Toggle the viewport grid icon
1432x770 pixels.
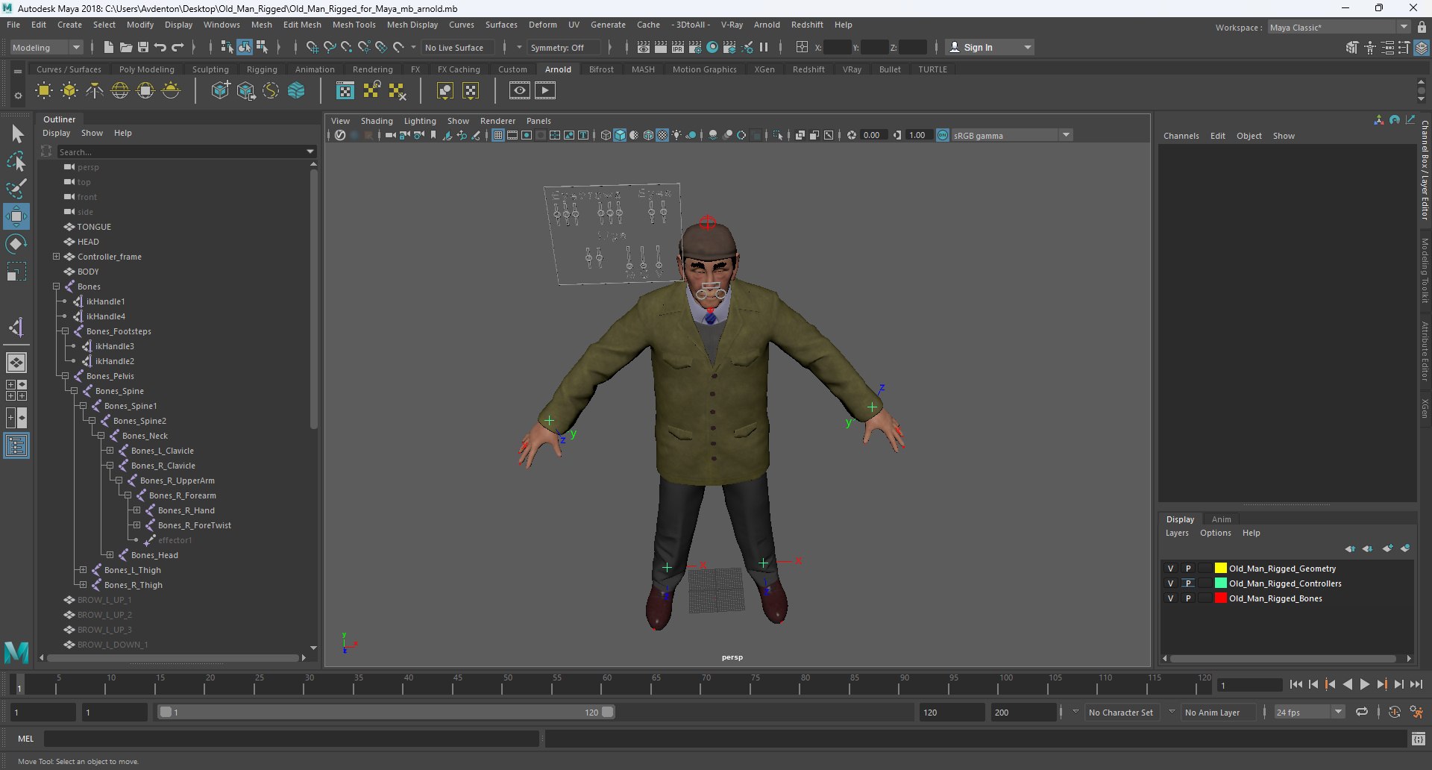pos(497,135)
